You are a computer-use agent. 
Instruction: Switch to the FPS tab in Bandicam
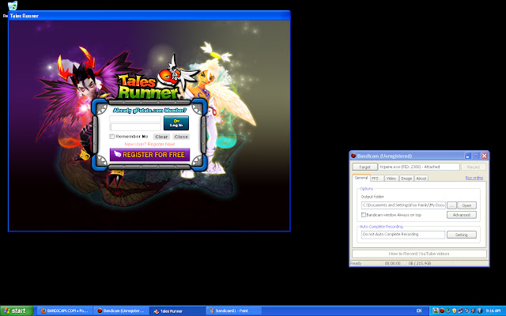[x=376, y=179]
